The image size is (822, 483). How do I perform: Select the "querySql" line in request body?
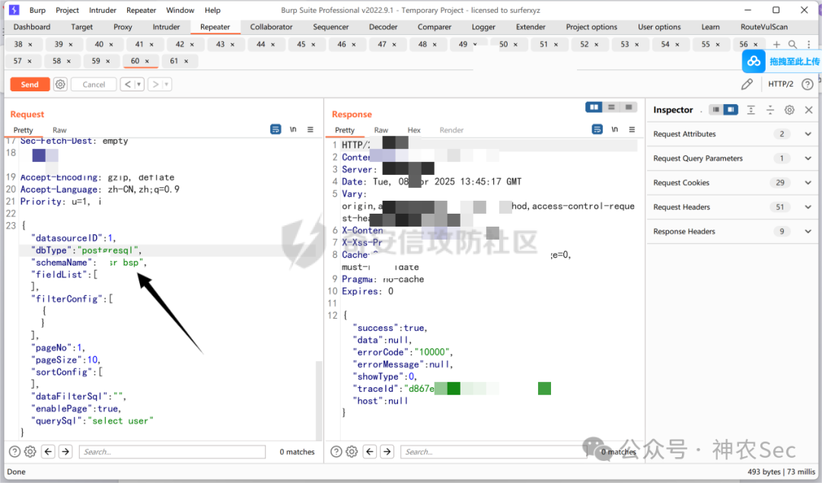(92, 421)
